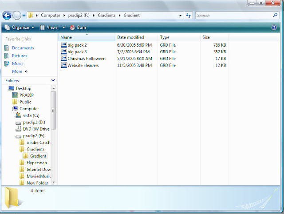The width and height of the screenshot is (284, 214).
Task: Select vista (C:) drive in tree
Action: [31, 115]
